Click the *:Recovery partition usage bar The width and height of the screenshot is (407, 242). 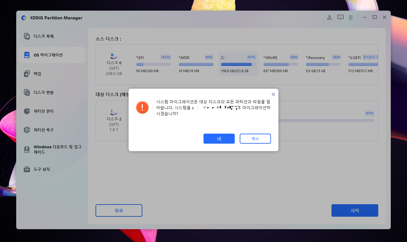(x=323, y=64)
